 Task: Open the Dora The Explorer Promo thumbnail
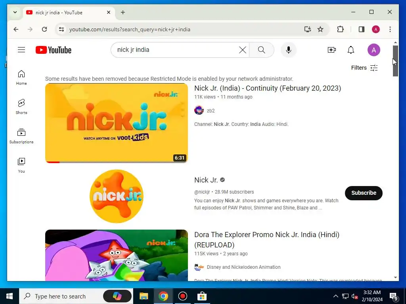pos(117,255)
